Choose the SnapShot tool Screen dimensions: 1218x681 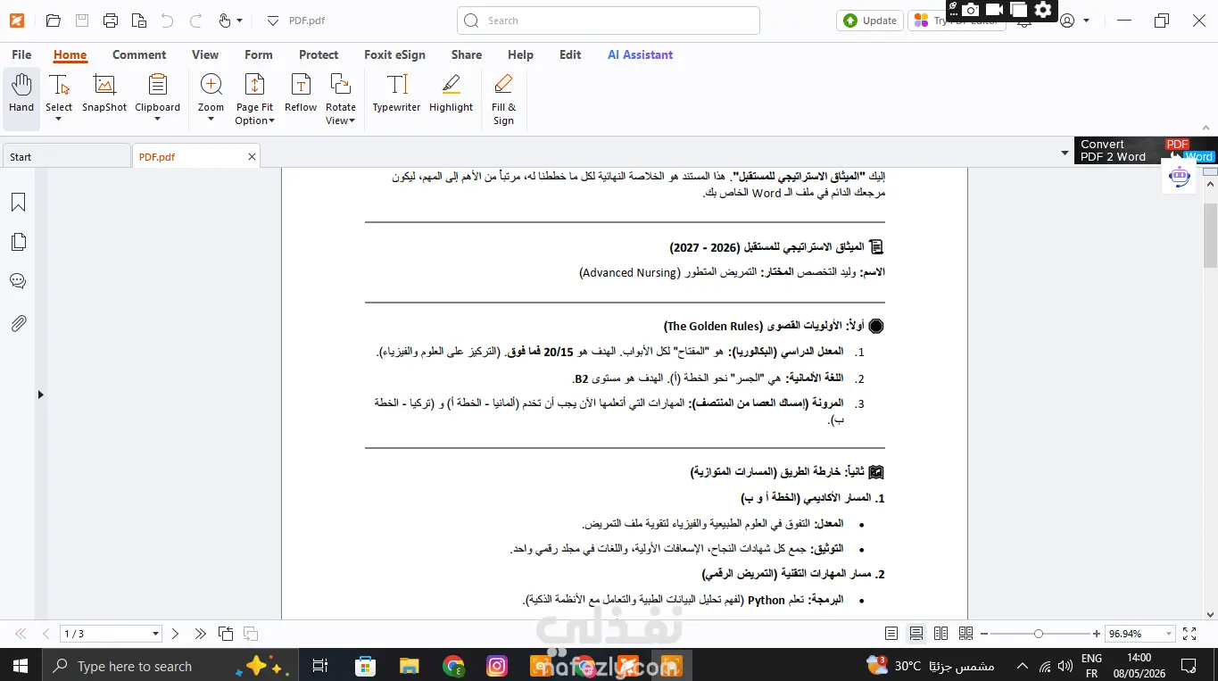point(104,94)
